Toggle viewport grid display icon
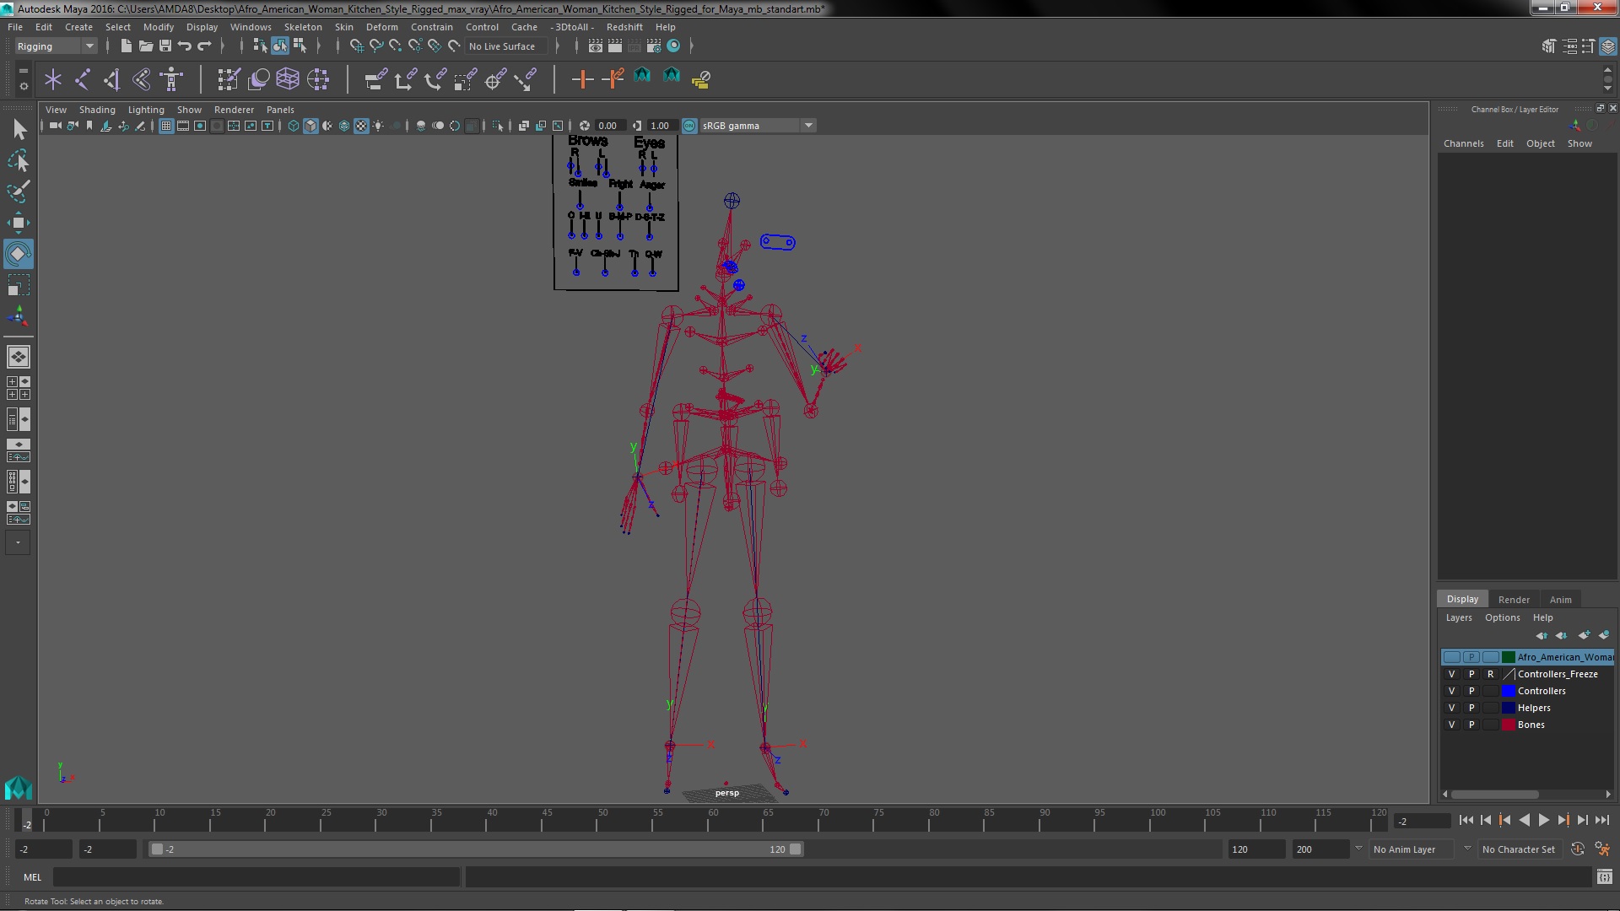Screen dimensions: 1620x911 click(166, 126)
